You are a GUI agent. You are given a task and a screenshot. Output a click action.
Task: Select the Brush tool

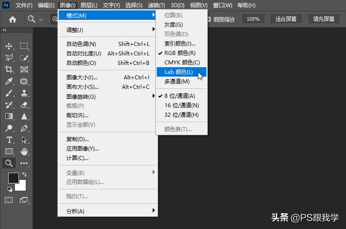tap(9, 93)
